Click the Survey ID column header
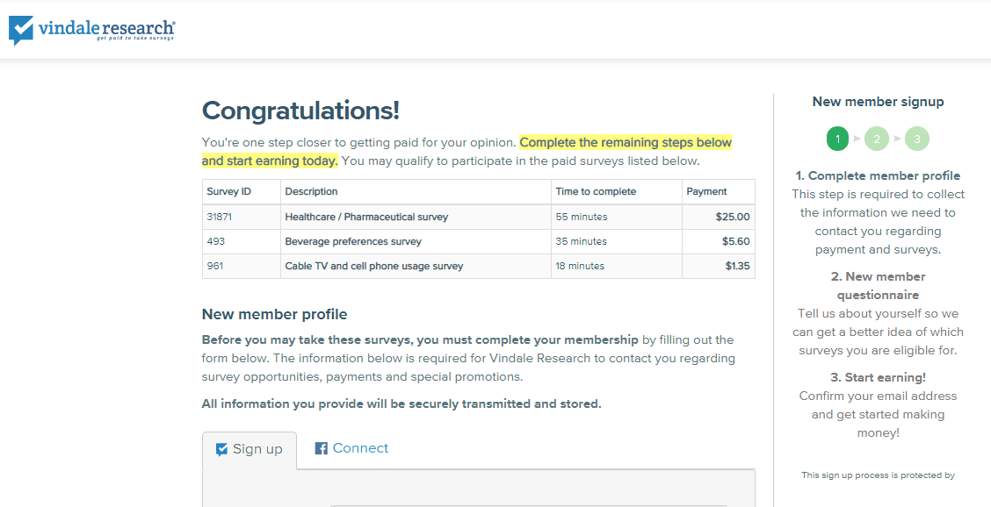Viewport: 991px width, 507px height. (228, 191)
